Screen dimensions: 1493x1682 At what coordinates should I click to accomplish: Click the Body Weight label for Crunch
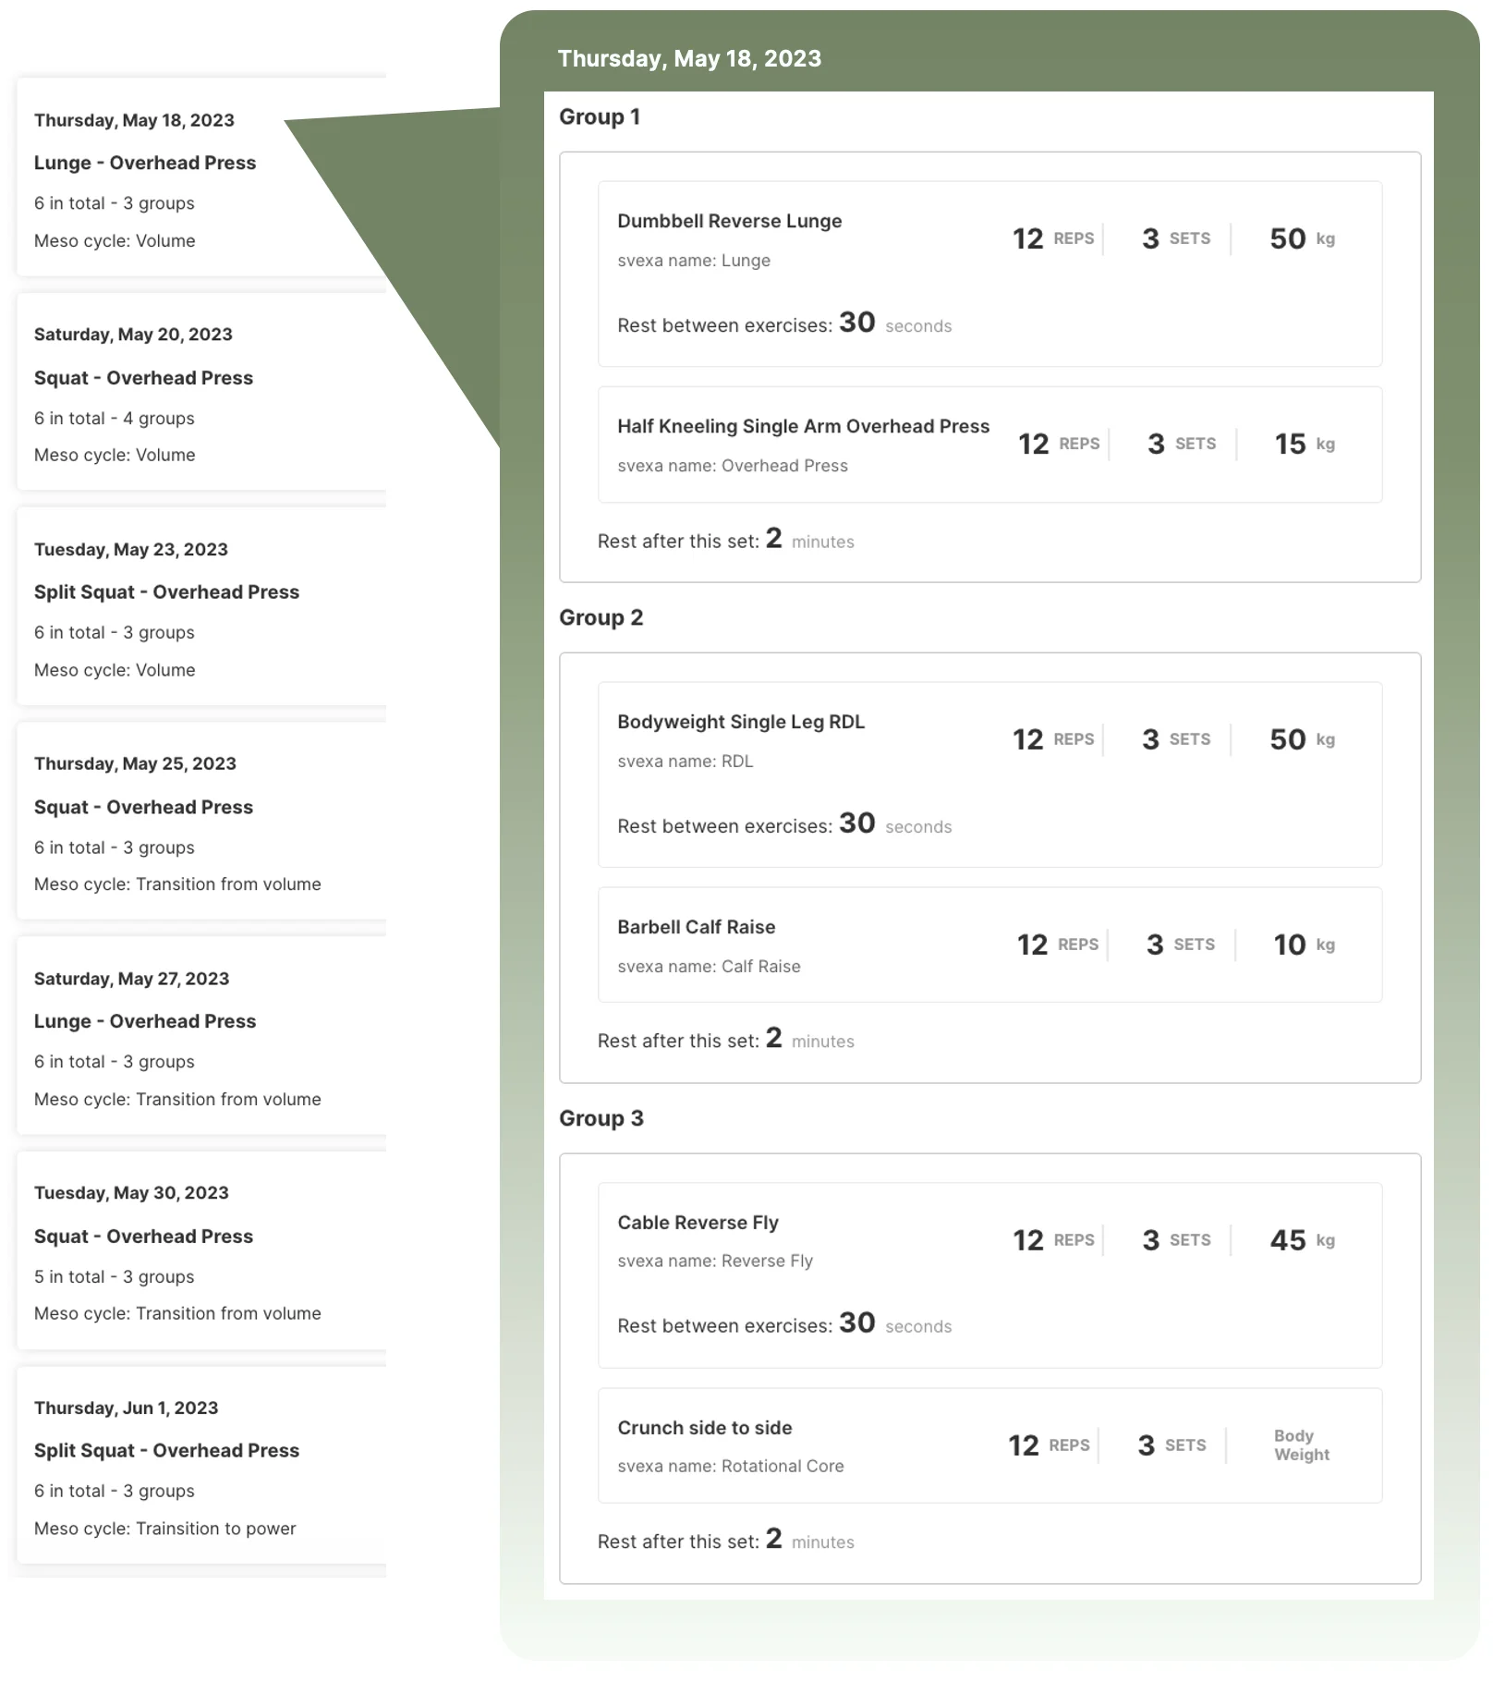pyautogui.click(x=1301, y=1445)
